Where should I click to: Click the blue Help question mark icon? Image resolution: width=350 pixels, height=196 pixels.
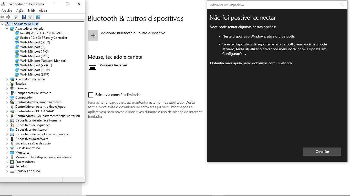(24, 17)
